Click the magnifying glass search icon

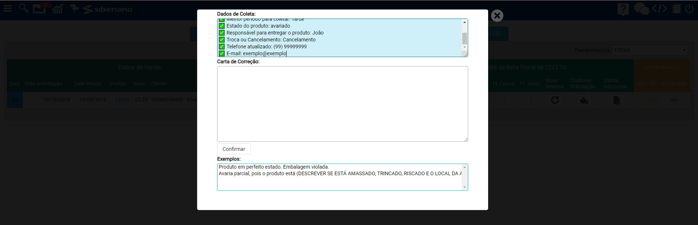[24, 8]
